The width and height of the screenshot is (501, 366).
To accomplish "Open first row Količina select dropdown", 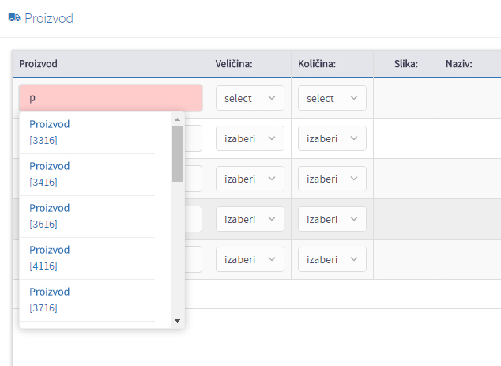I will 332,98.
